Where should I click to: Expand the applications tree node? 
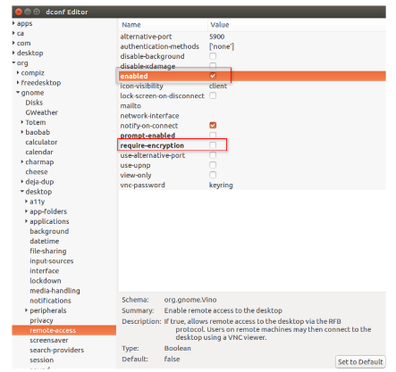click(x=27, y=221)
